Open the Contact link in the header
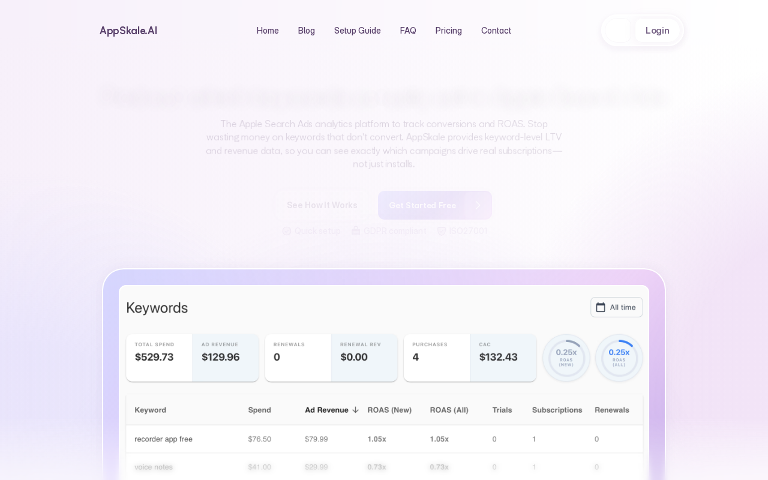Image resolution: width=768 pixels, height=480 pixels. point(496,31)
